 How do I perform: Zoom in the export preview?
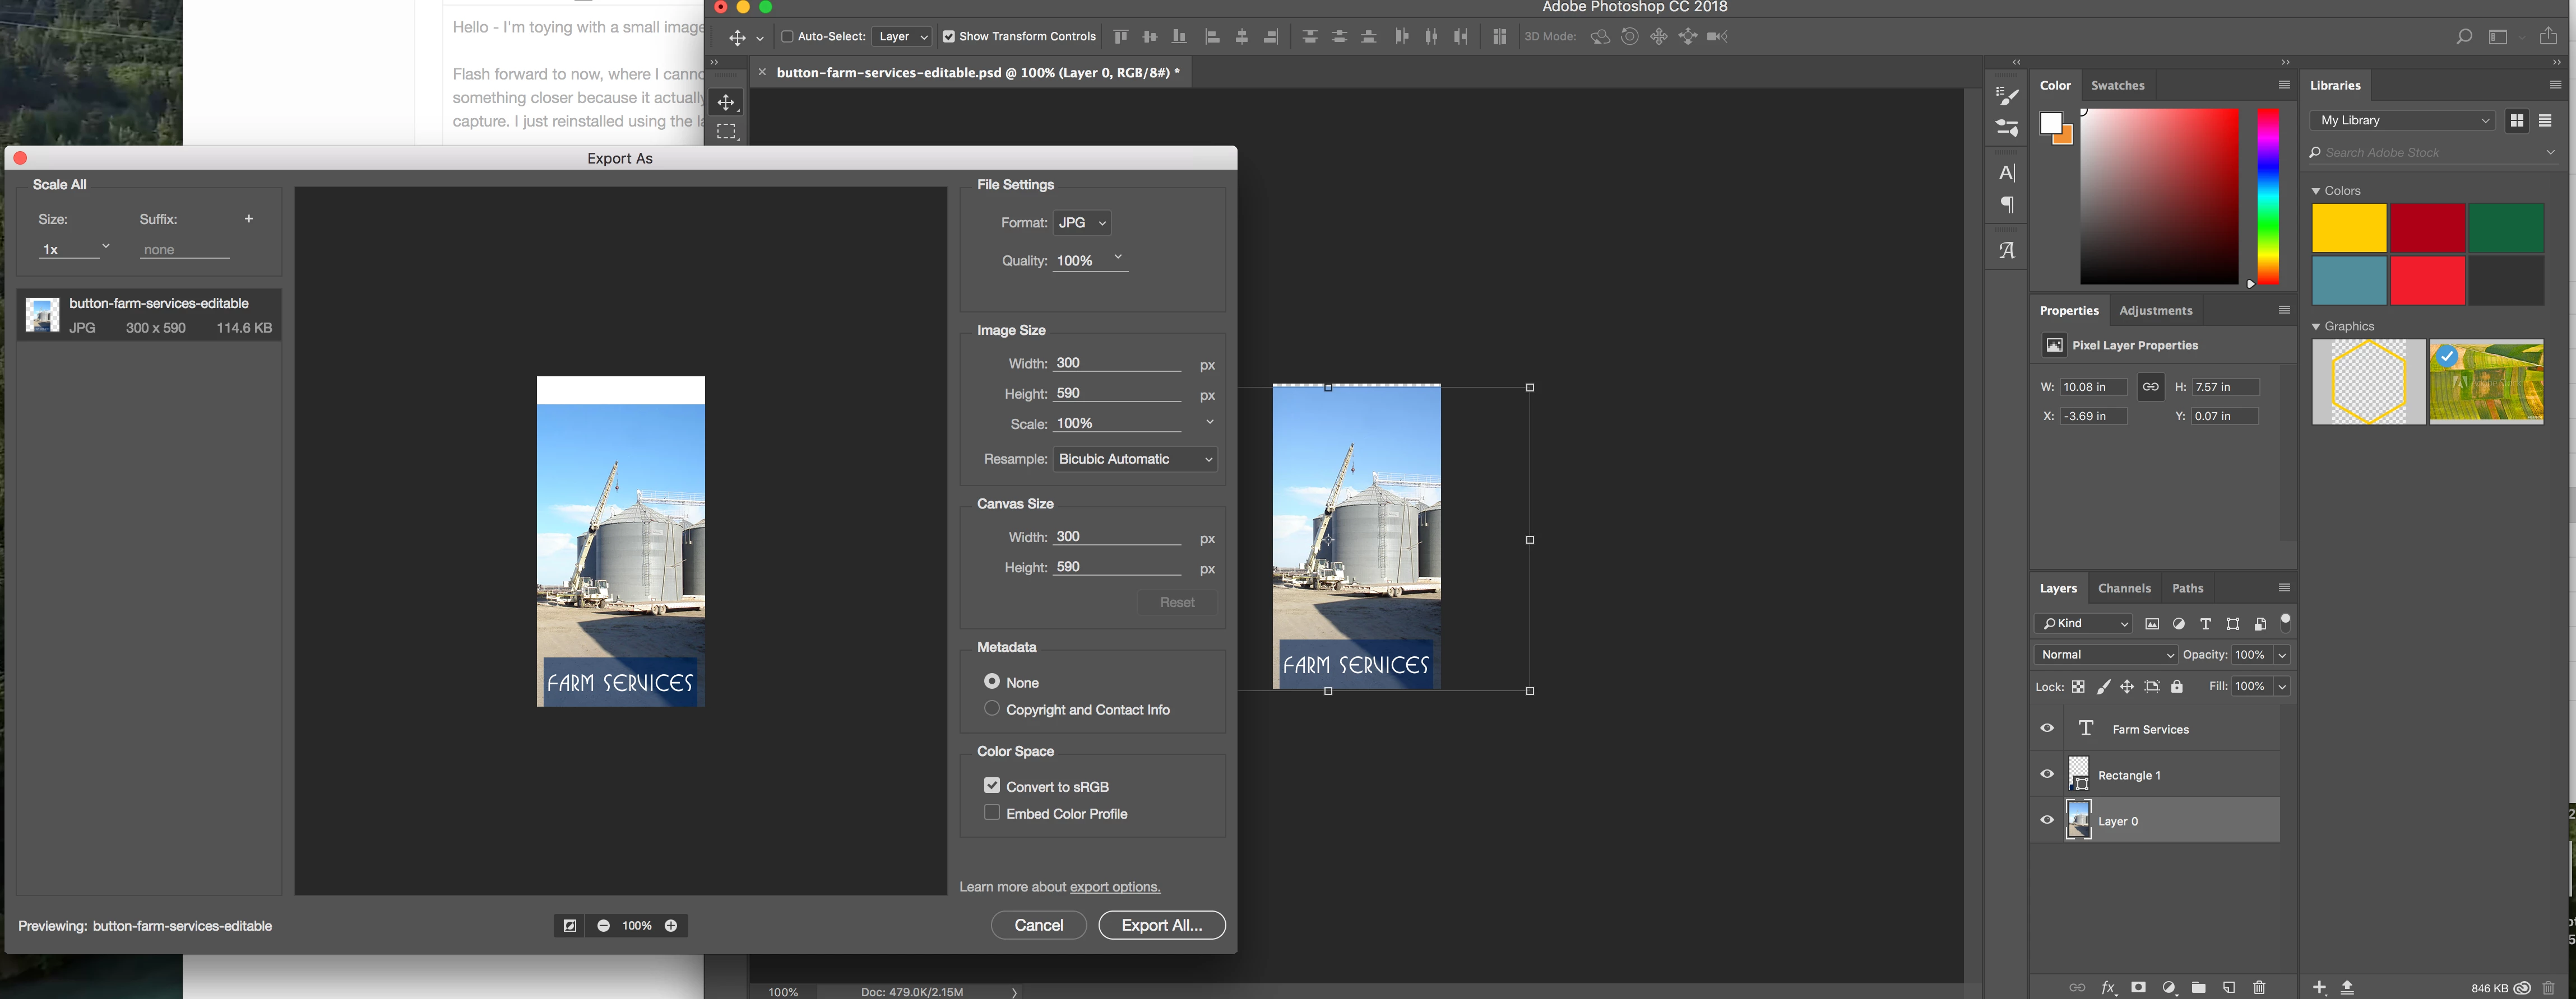click(x=671, y=925)
